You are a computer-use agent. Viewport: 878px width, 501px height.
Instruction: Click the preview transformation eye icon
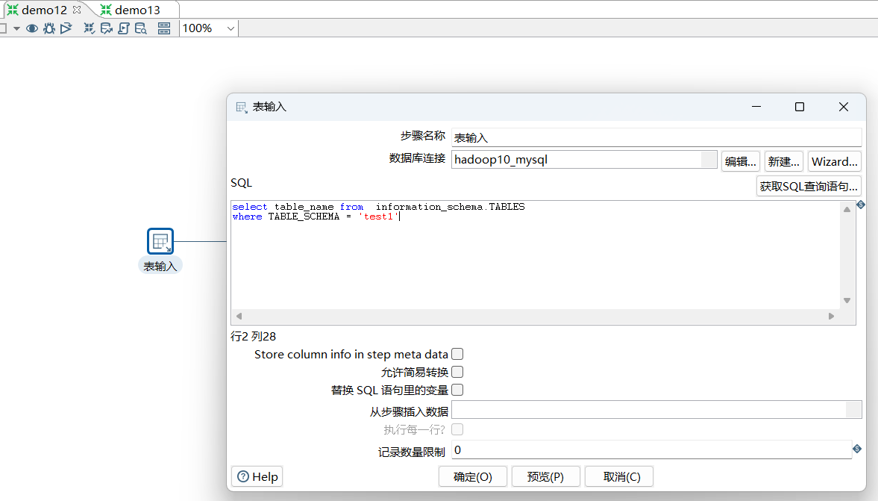click(32, 28)
